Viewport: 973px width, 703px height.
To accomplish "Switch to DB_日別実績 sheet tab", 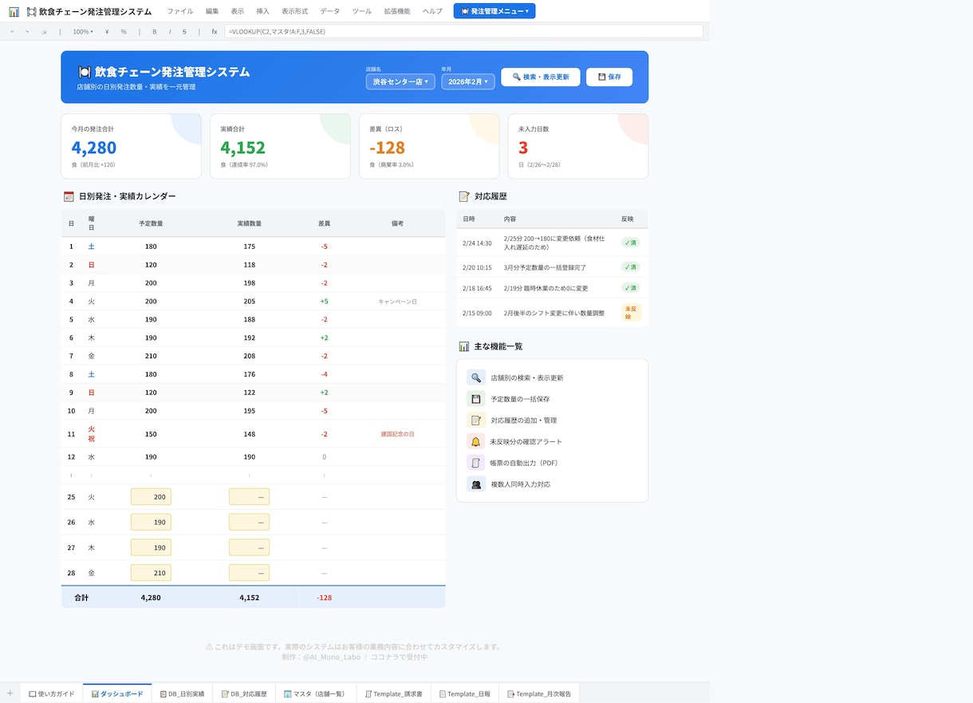I will point(182,693).
